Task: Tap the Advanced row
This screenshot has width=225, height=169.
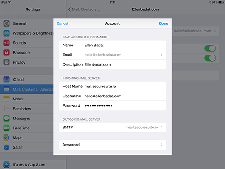Action: pos(112,145)
